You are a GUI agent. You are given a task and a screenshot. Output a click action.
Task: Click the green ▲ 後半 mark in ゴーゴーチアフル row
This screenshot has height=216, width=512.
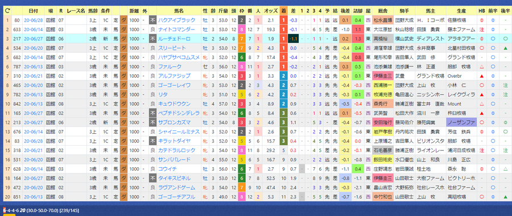point(505,197)
